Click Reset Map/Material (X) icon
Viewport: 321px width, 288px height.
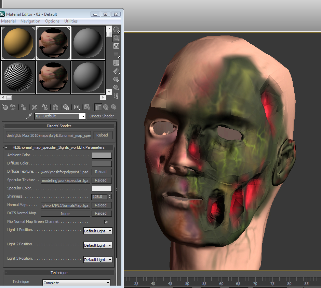(x=34, y=107)
